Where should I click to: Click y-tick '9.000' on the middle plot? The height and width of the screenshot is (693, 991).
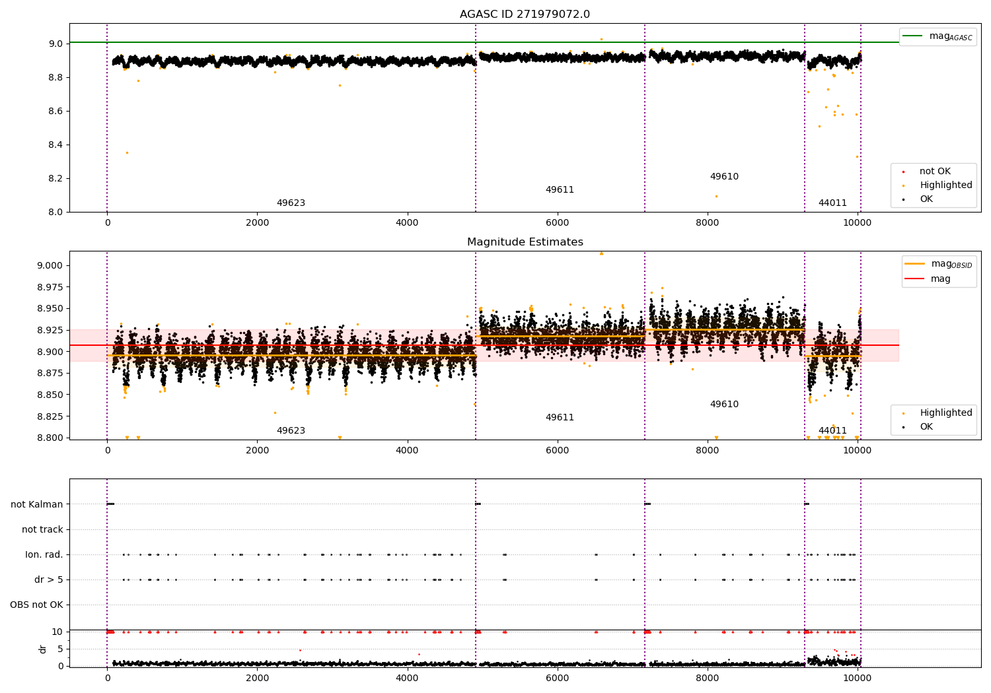[50, 266]
